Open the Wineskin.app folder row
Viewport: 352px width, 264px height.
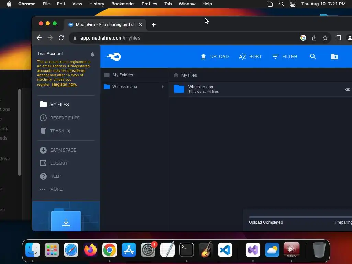pyautogui.click(x=261, y=89)
